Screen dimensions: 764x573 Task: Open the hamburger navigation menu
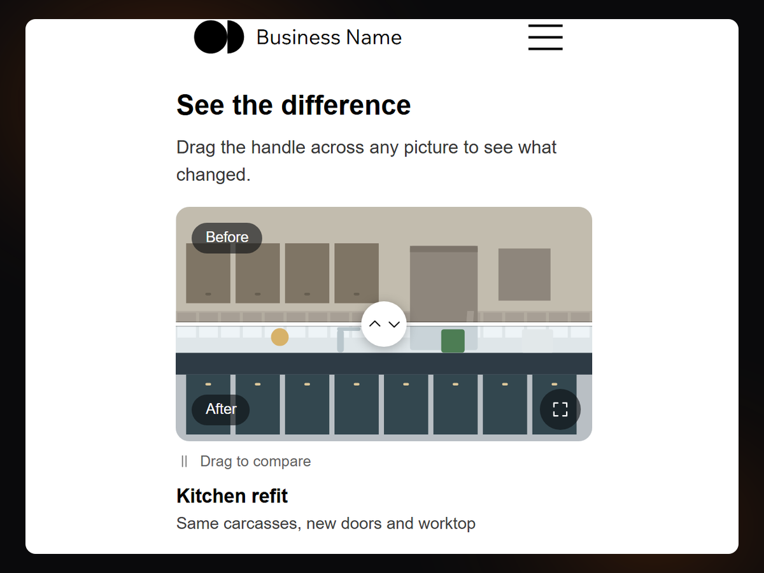tap(546, 37)
